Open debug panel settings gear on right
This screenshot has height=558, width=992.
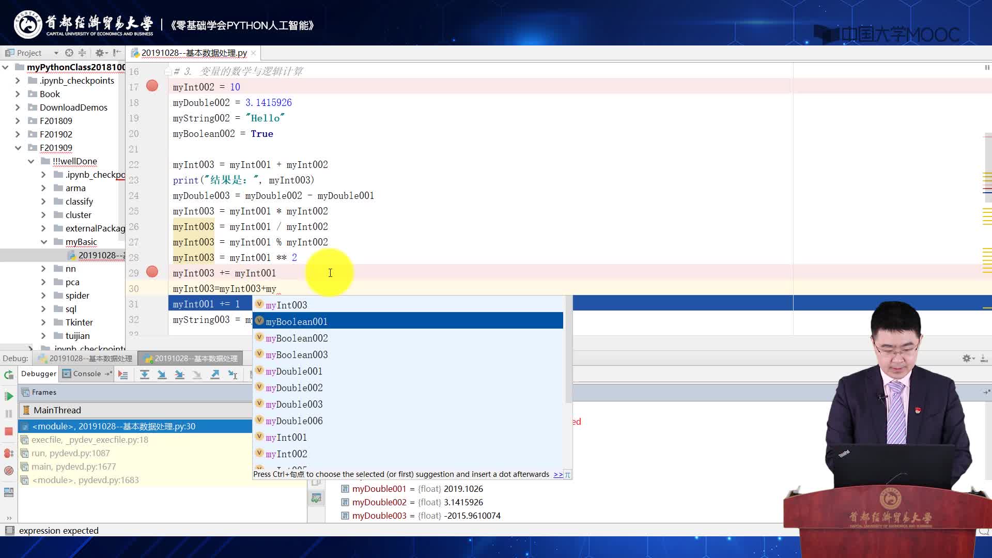(x=968, y=359)
